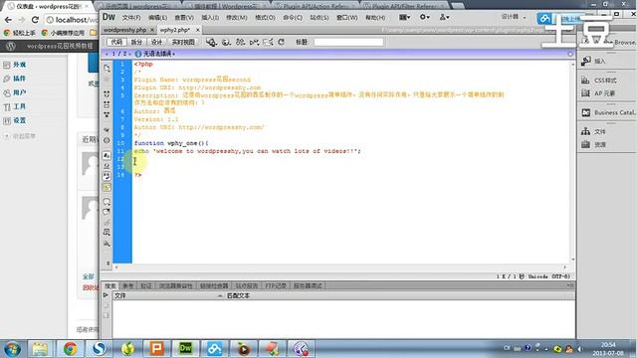Image resolution: width=637 pixels, height=358 pixels.
Task: Open the extend Dreamweaver gear dropdown
Action: coord(425,18)
